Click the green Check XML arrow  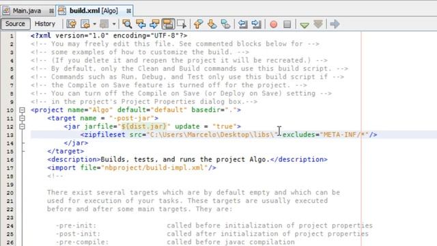coord(305,25)
